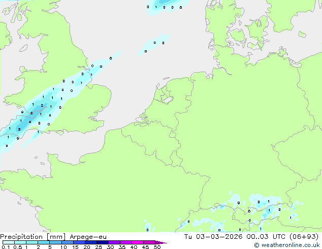Pick the 10 to 15 mm blue swatch
Screen dimensions: 322x249
(68, 242)
